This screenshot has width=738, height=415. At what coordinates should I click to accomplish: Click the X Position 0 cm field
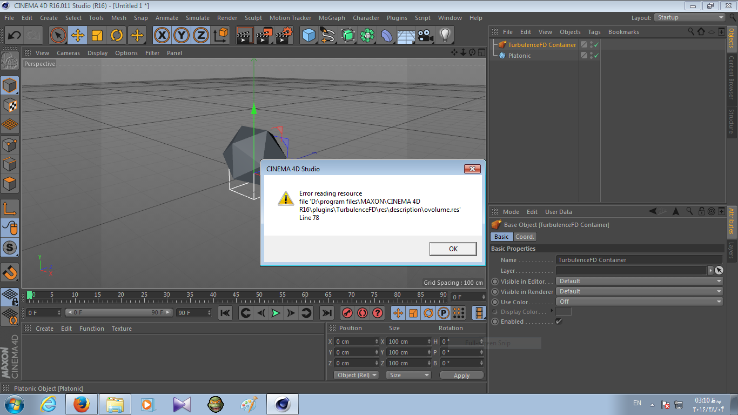[357, 342]
